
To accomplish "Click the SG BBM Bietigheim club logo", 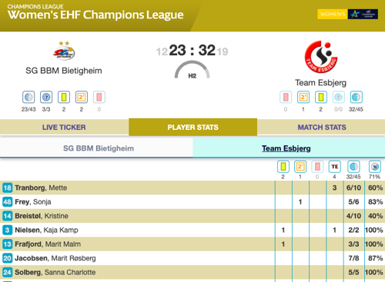I will 64,51.
